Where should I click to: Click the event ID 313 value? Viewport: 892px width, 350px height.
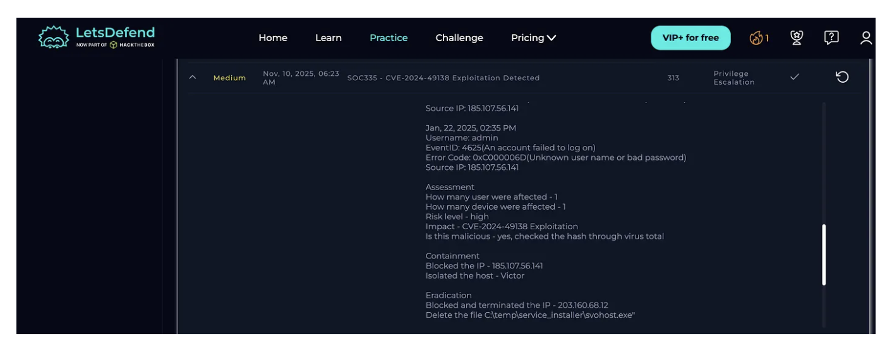pos(673,78)
